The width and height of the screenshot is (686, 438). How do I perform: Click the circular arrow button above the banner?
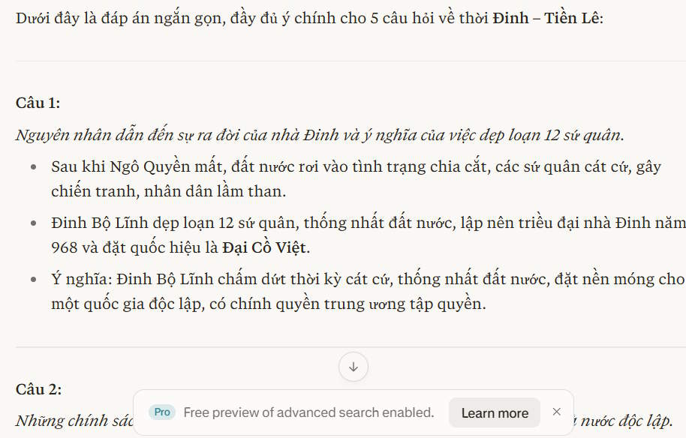click(x=352, y=366)
